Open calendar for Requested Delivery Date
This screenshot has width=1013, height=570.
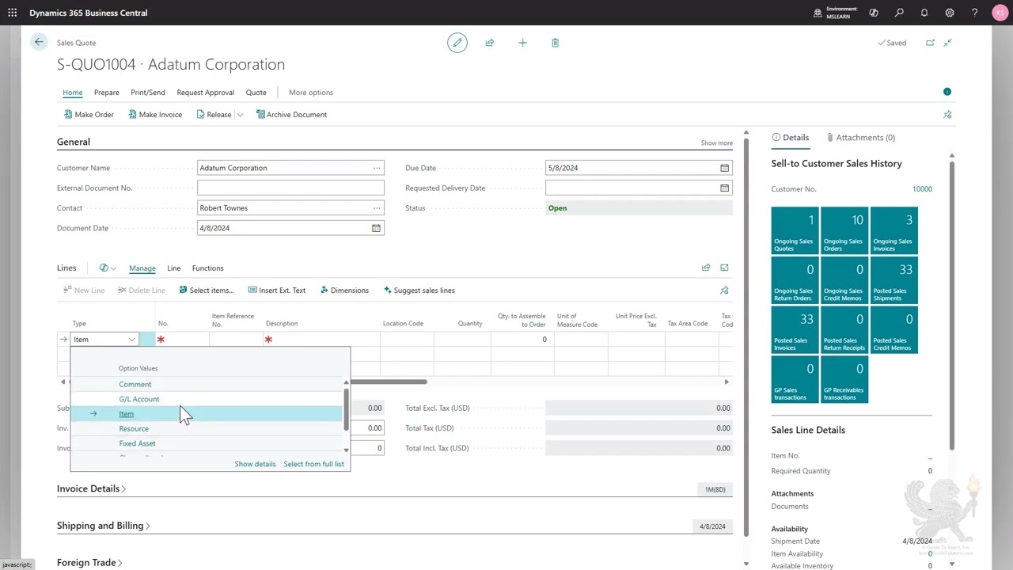point(724,188)
